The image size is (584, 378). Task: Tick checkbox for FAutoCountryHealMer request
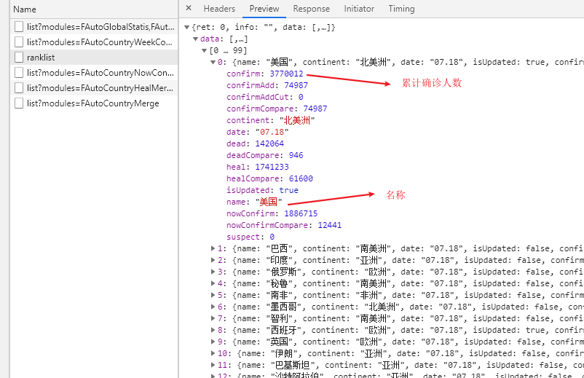coord(19,88)
